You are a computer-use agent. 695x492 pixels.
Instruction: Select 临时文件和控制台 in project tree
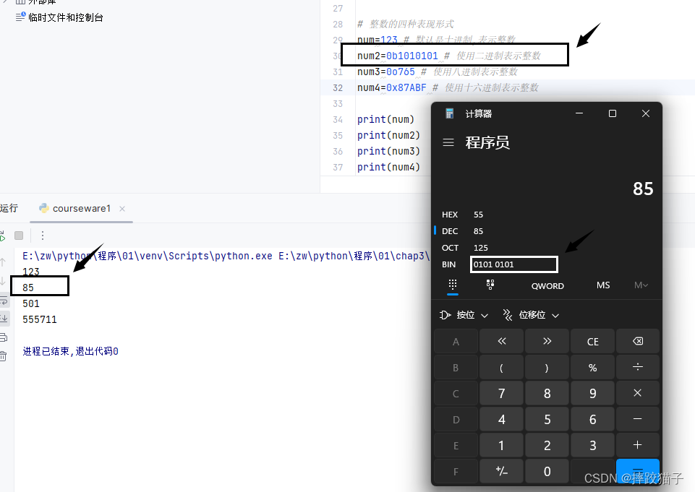[65, 17]
